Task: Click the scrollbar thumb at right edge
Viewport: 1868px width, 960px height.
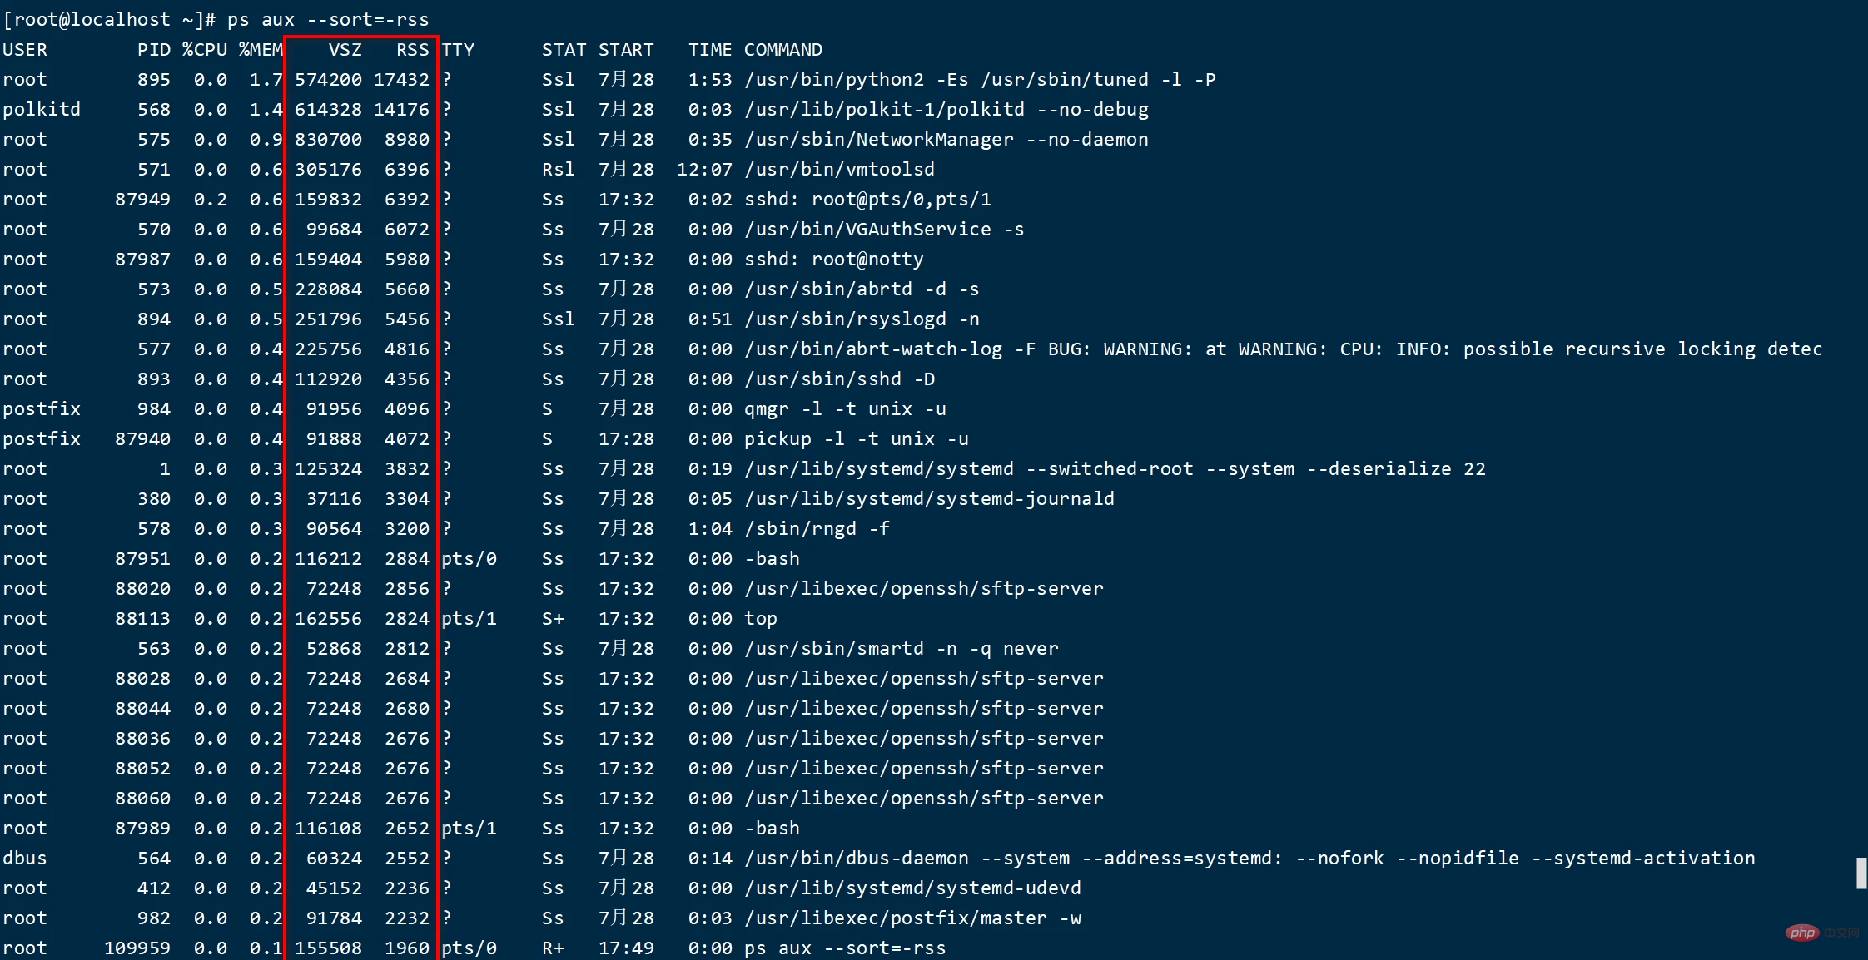Action: [x=1861, y=873]
